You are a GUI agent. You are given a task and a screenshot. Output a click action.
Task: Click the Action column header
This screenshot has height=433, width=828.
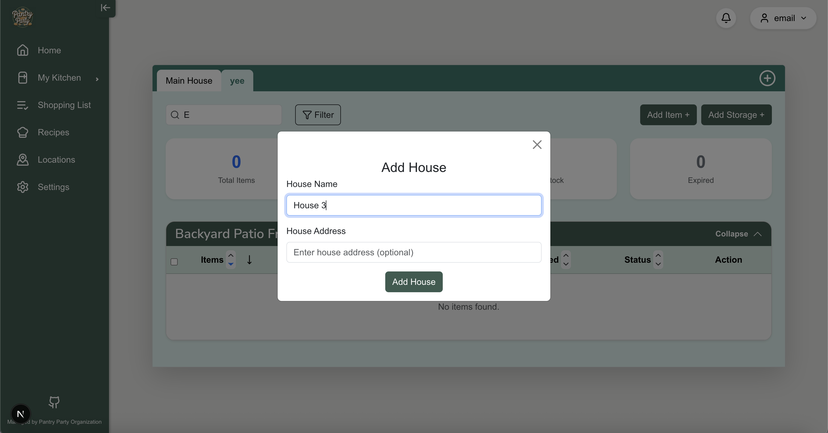728,259
